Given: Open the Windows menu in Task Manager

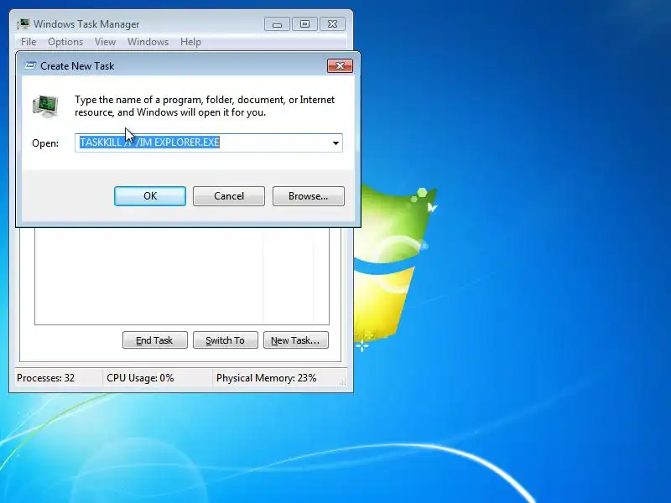Looking at the screenshot, I should point(148,42).
